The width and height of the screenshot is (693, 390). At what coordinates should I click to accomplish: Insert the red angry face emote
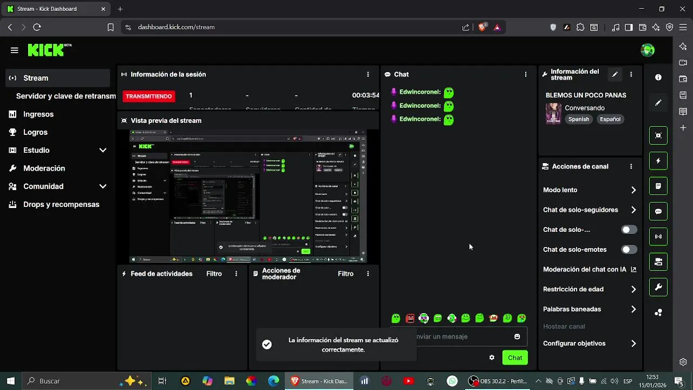(x=410, y=318)
